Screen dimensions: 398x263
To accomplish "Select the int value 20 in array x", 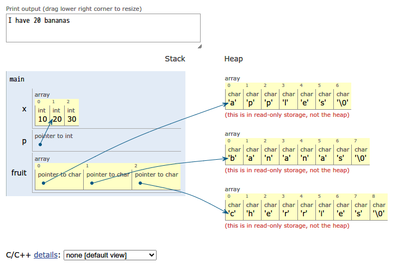I will [x=57, y=119].
